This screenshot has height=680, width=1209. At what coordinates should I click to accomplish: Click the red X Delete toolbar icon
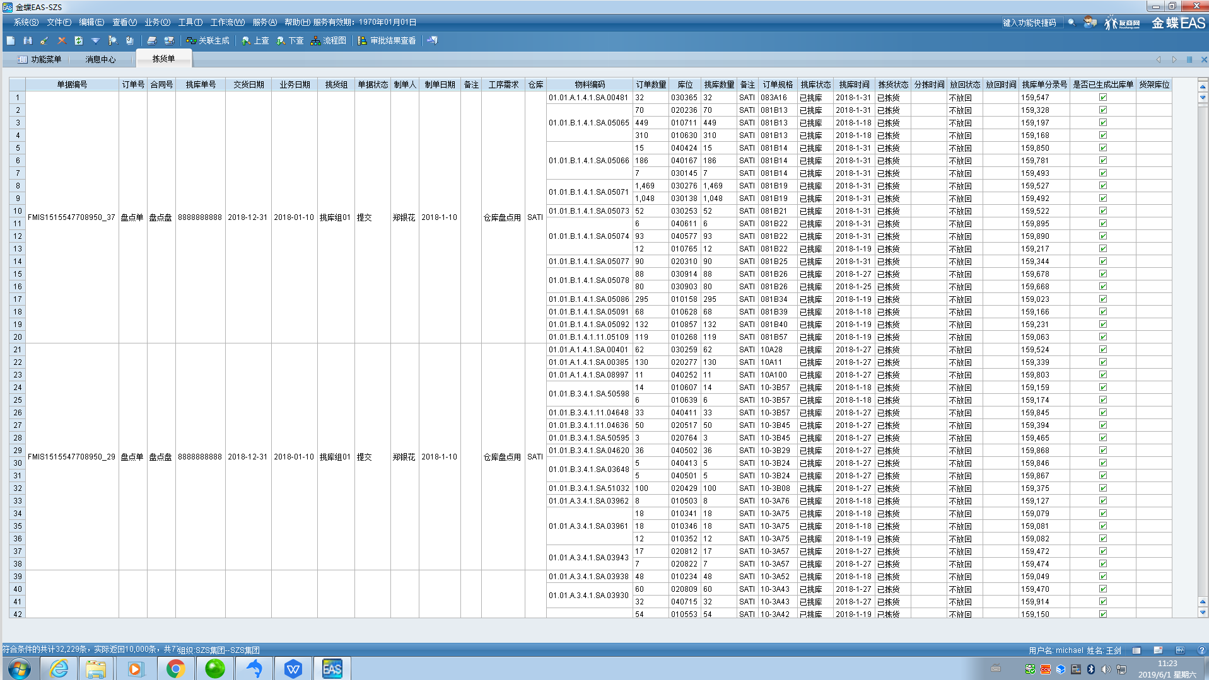(61, 40)
